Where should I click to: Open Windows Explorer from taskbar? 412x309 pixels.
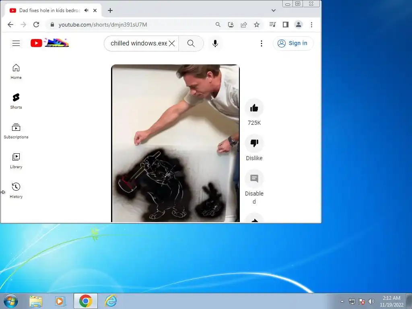[36, 301]
